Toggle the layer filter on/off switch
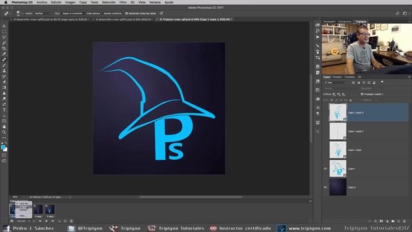412x232 pixels. (x=382, y=82)
